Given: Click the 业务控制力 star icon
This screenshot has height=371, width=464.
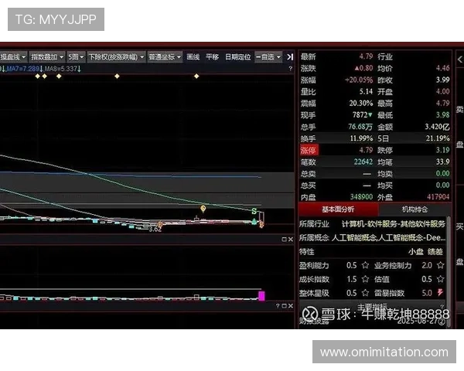Looking at the screenshot, I should (x=440, y=265).
